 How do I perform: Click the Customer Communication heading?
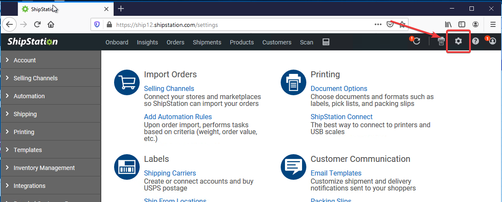coord(361,159)
